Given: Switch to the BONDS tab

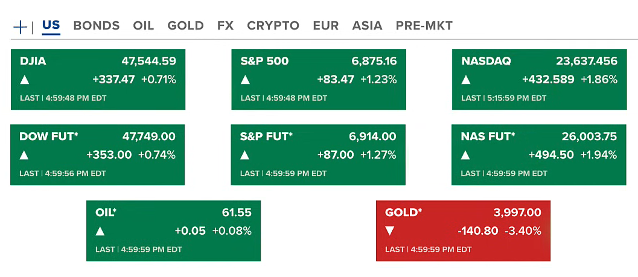Looking at the screenshot, I should click(x=97, y=26).
